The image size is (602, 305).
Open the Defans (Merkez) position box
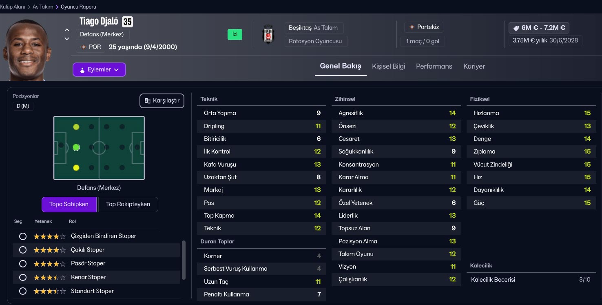coord(102,34)
